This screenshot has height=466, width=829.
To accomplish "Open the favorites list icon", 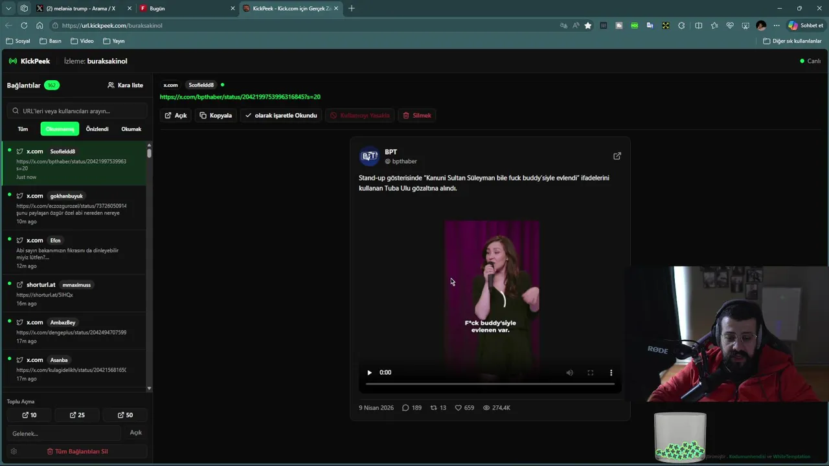I will (x=714, y=25).
